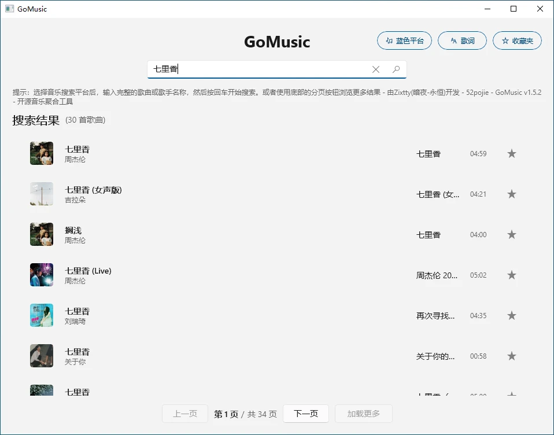Open album art of 搁浅
Screen dimensions: 554x435
tap(42, 234)
